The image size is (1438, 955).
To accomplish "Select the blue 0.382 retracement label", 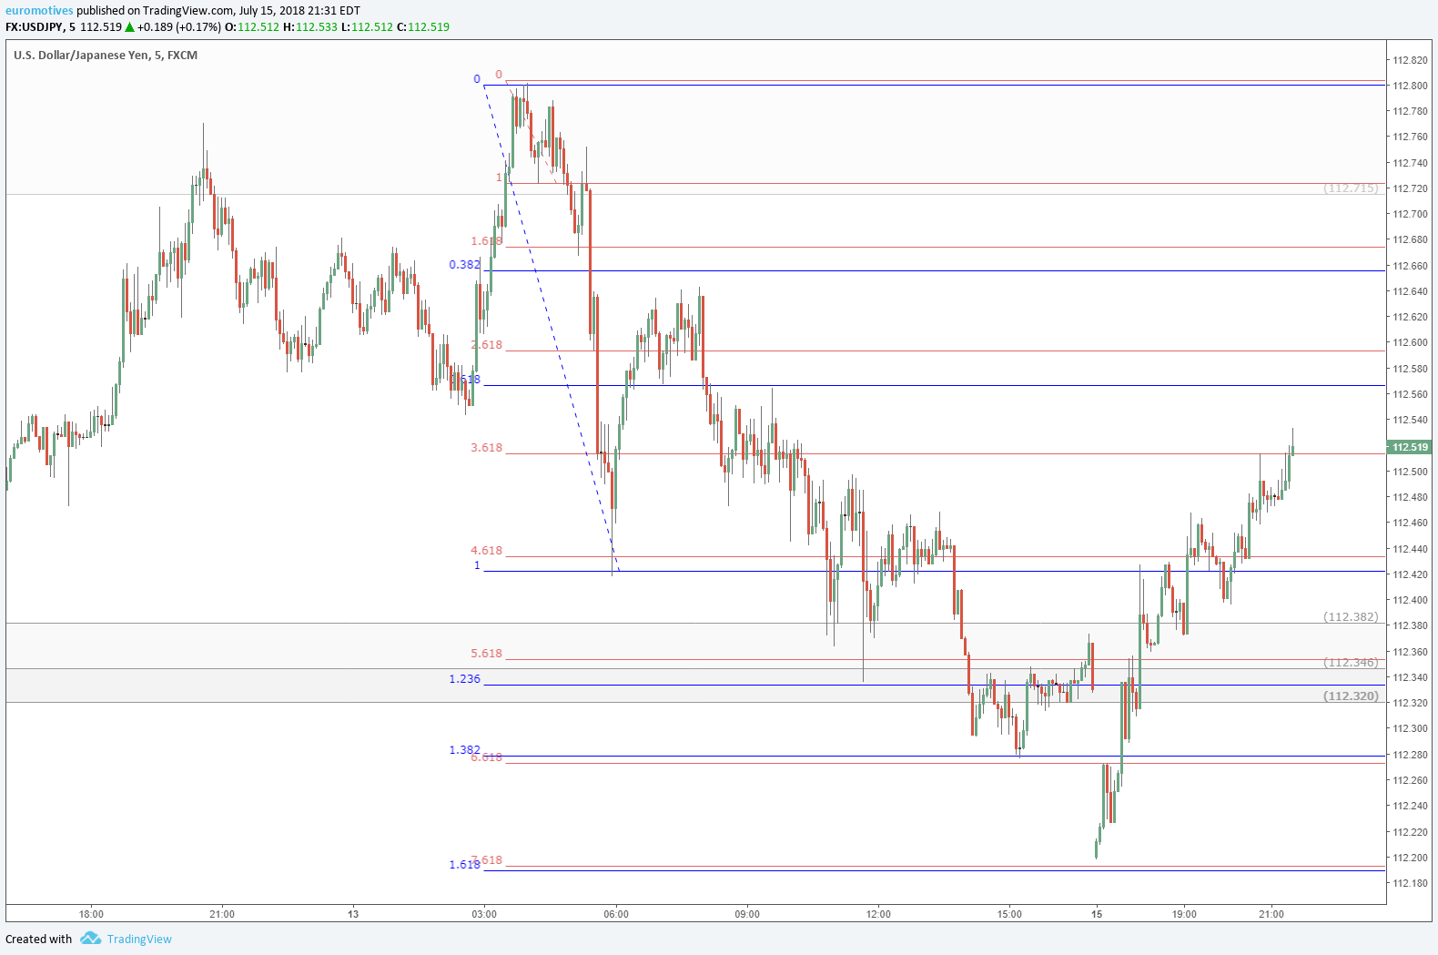I will pos(464,265).
